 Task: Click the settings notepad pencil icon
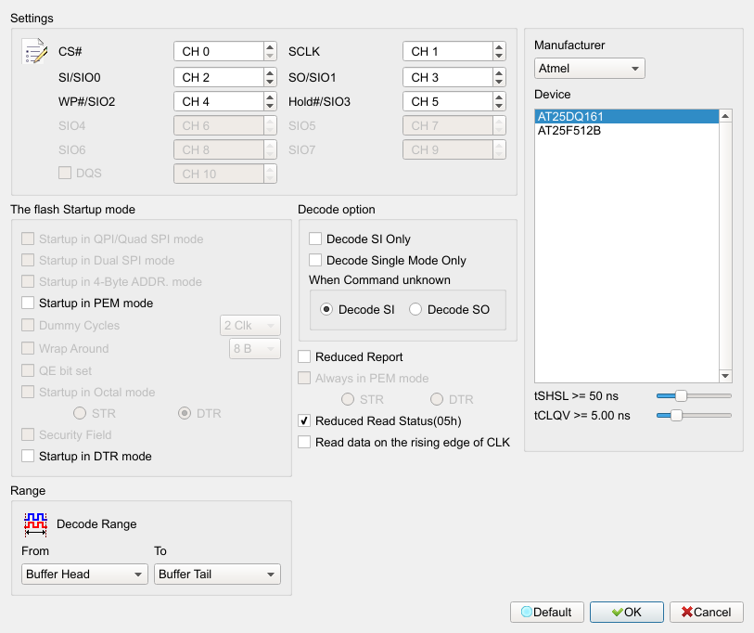click(34, 51)
